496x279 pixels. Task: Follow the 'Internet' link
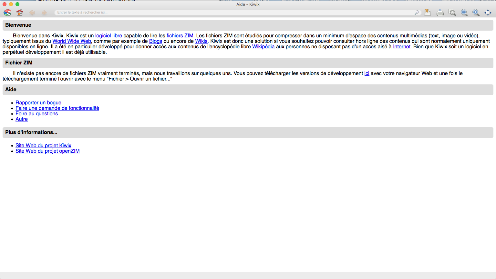pyautogui.click(x=402, y=47)
